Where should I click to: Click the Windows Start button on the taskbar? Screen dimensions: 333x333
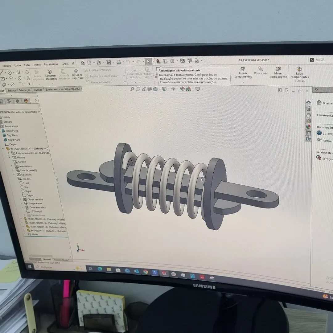30,266
